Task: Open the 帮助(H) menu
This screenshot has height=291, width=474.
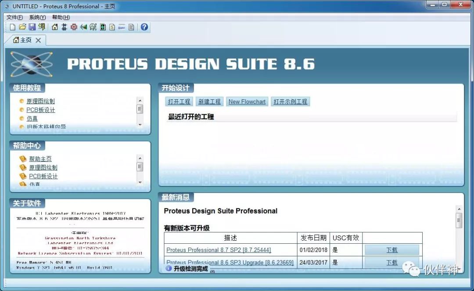Action: point(61,17)
